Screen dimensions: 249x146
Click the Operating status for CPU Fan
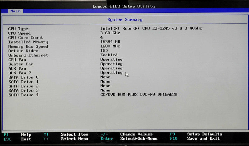(x=111, y=59)
